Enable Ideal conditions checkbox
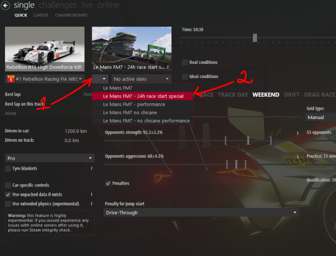 pyautogui.click(x=185, y=77)
